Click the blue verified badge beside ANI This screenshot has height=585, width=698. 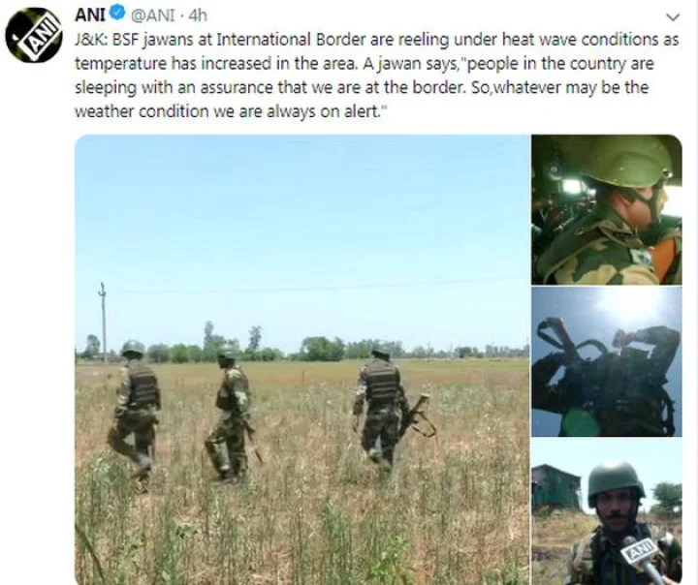point(117,14)
